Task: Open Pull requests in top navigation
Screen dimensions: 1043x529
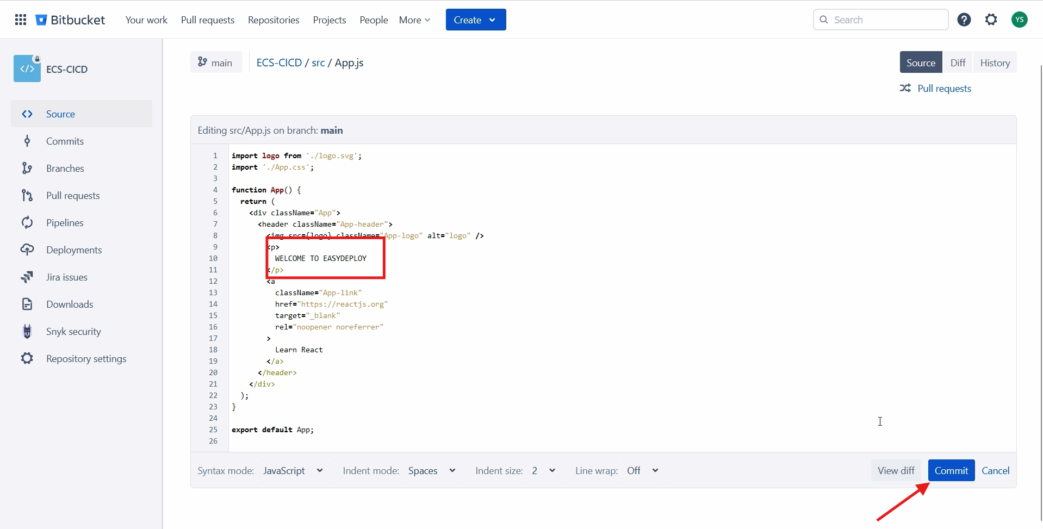Action: pyautogui.click(x=208, y=20)
